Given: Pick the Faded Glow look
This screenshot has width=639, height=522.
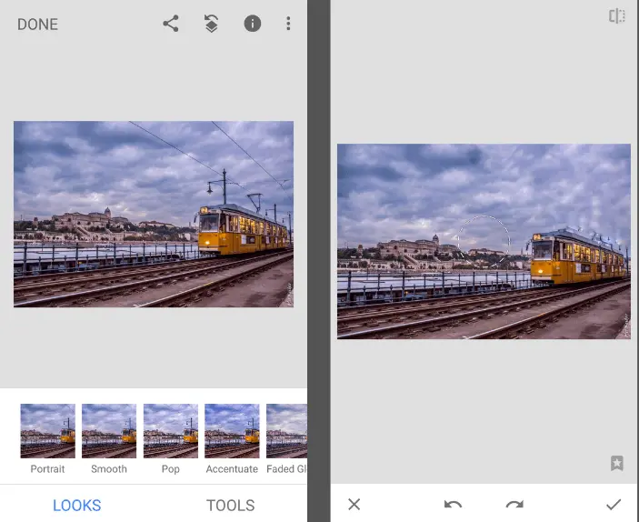Looking at the screenshot, I should click(x=286, y=431).
